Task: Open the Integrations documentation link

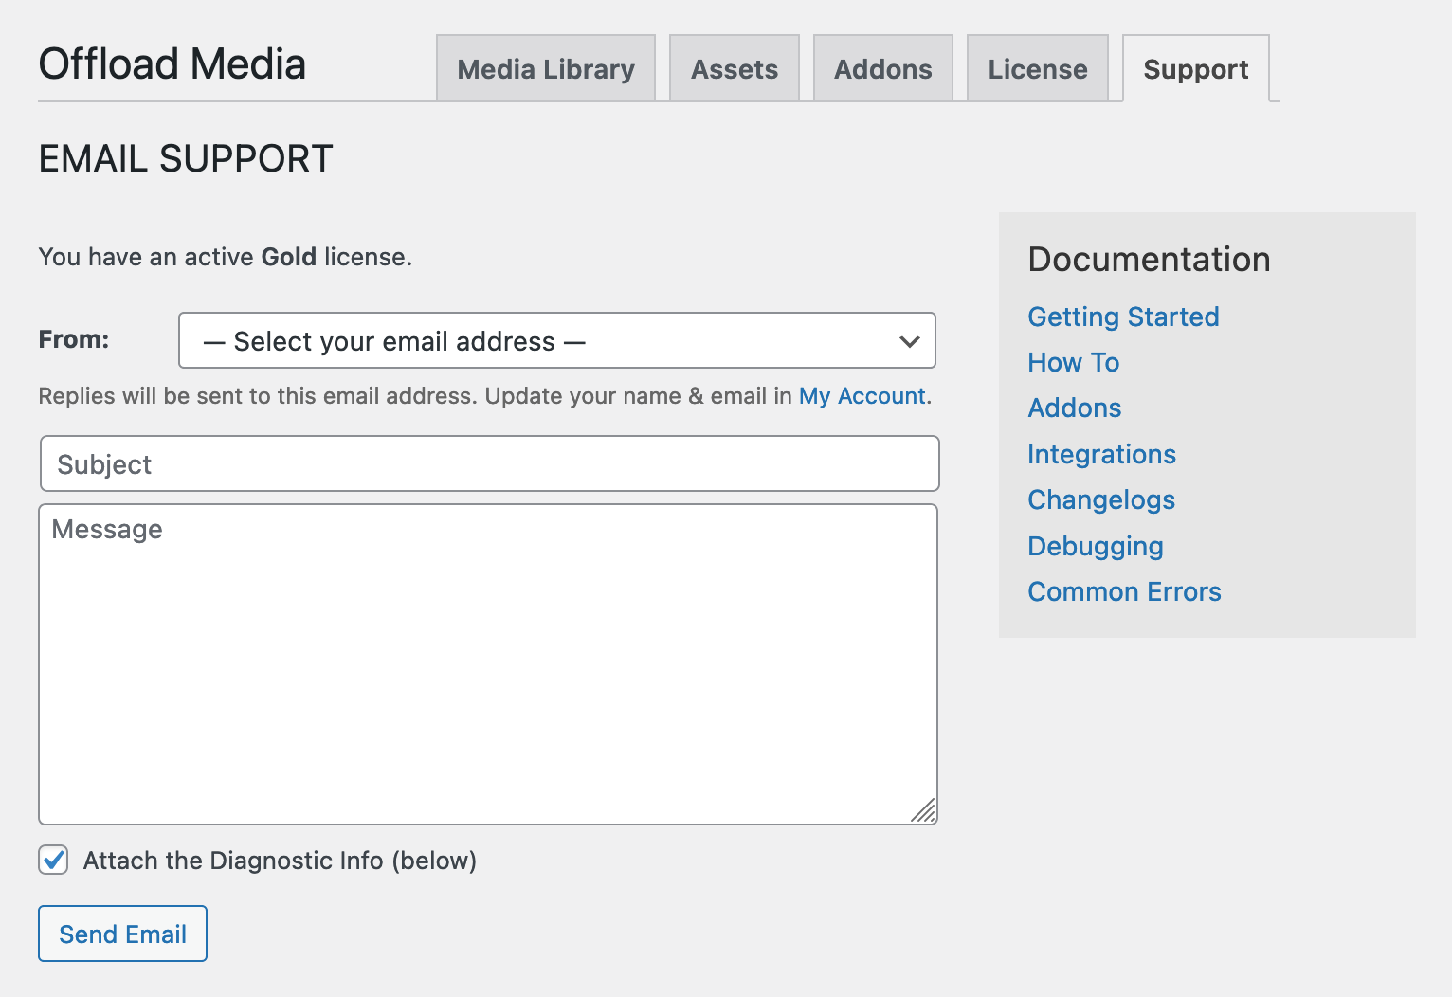Action: pos(1102,454)
